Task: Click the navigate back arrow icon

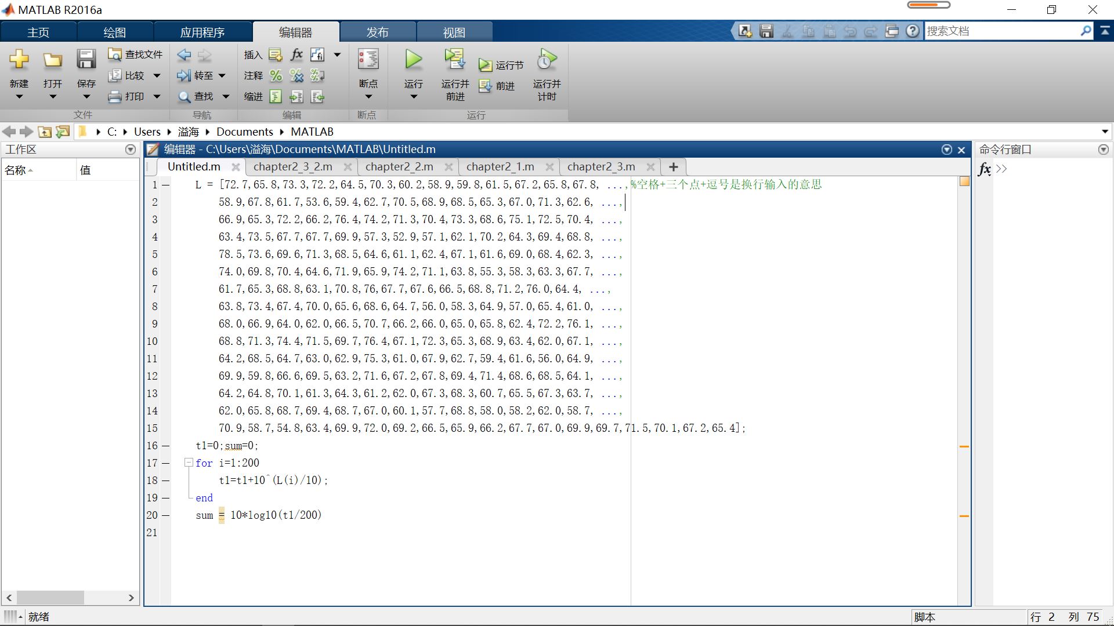Action: pos(185,55)
